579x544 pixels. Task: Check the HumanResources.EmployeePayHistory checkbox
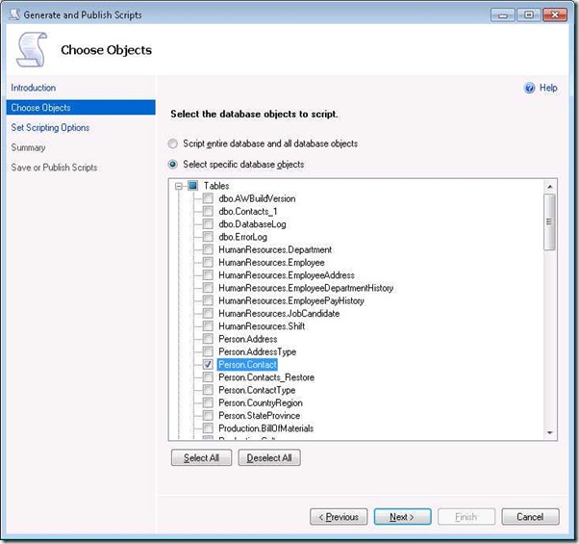(x=208, y=300)
